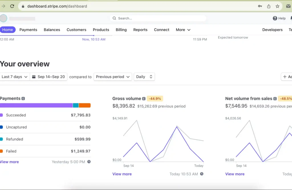Screen dimensions: 292x190
Task: Open the Sep 14–Sep 20 date picker
Action: click(x=48, y=77)
